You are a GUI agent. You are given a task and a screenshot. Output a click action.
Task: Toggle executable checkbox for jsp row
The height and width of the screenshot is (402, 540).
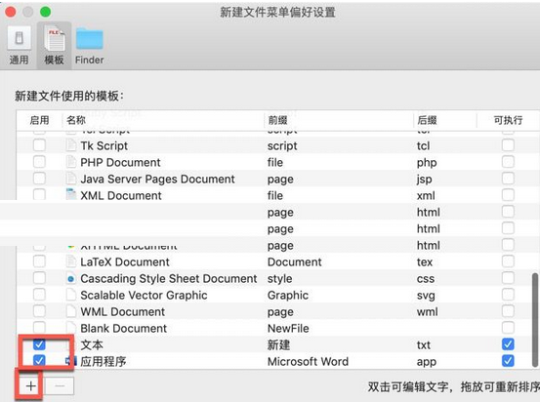pos(508,179)
